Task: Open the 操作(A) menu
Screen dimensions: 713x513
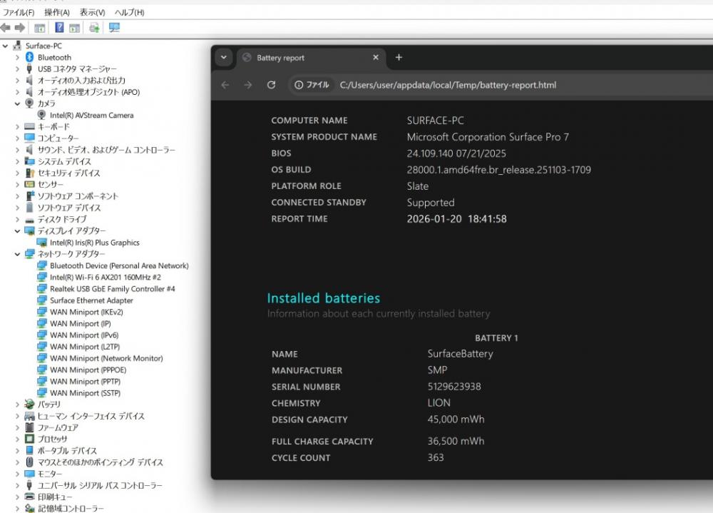Action: pyautogui.click(x=57, y=13)
